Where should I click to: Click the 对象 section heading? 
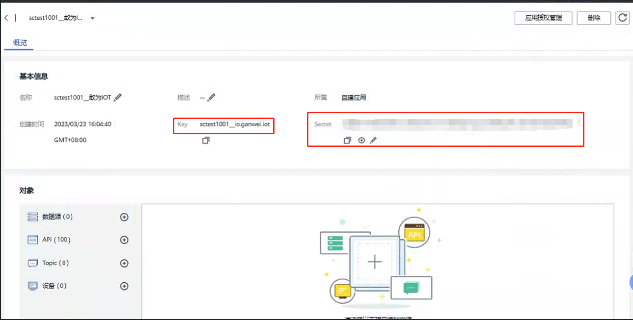click(x=27, y=191)
